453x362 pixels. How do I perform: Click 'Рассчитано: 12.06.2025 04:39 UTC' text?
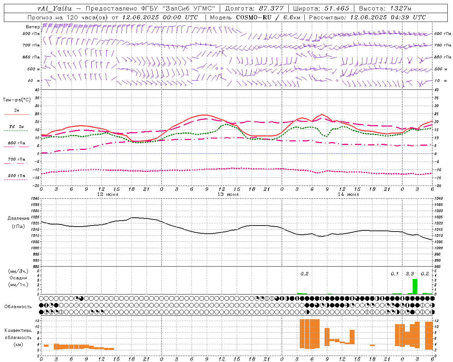367,17
